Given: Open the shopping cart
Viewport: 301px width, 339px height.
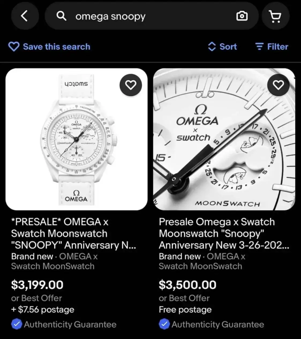Looking at the screenshot, I should pos(275,16).
